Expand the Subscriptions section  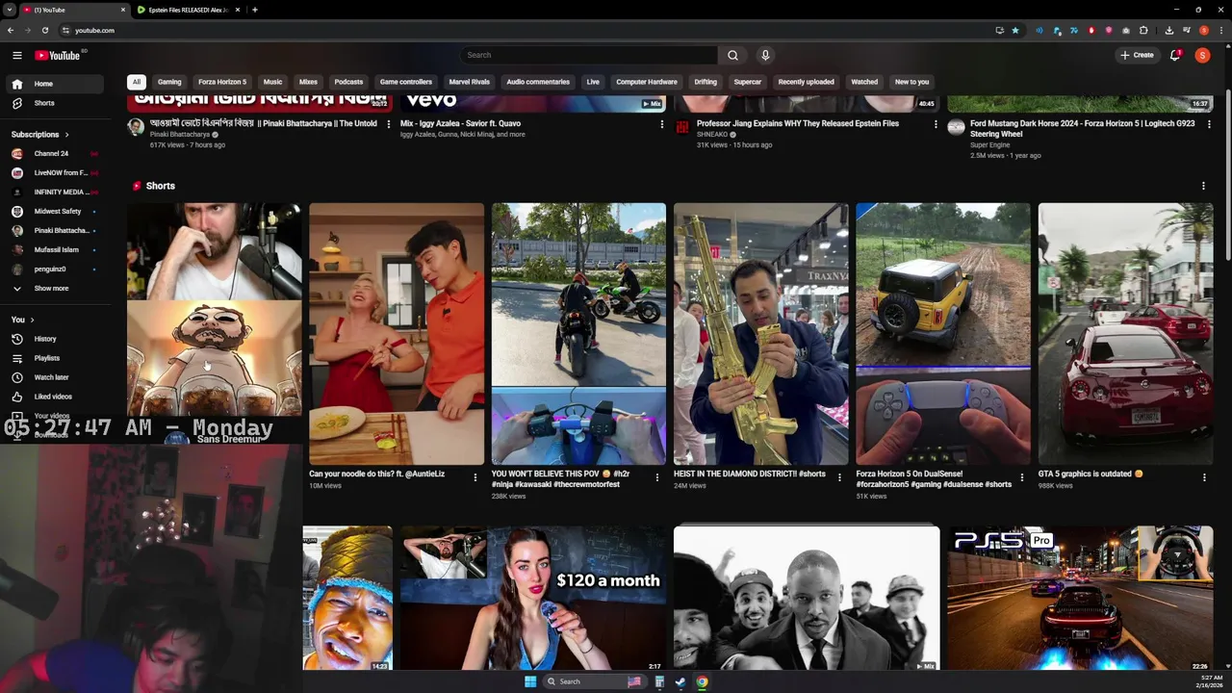(x=40, y=135)
